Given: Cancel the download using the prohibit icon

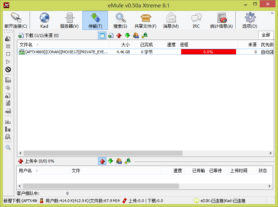Looking at the screenshot, I should click(8, 69).
